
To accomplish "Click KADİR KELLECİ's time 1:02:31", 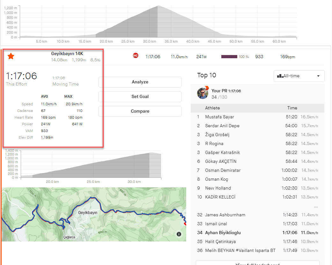I will click(x=290, y=197).
